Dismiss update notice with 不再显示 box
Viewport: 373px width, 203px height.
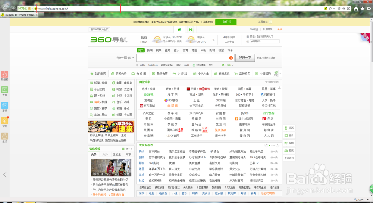(x=270, y=22)
